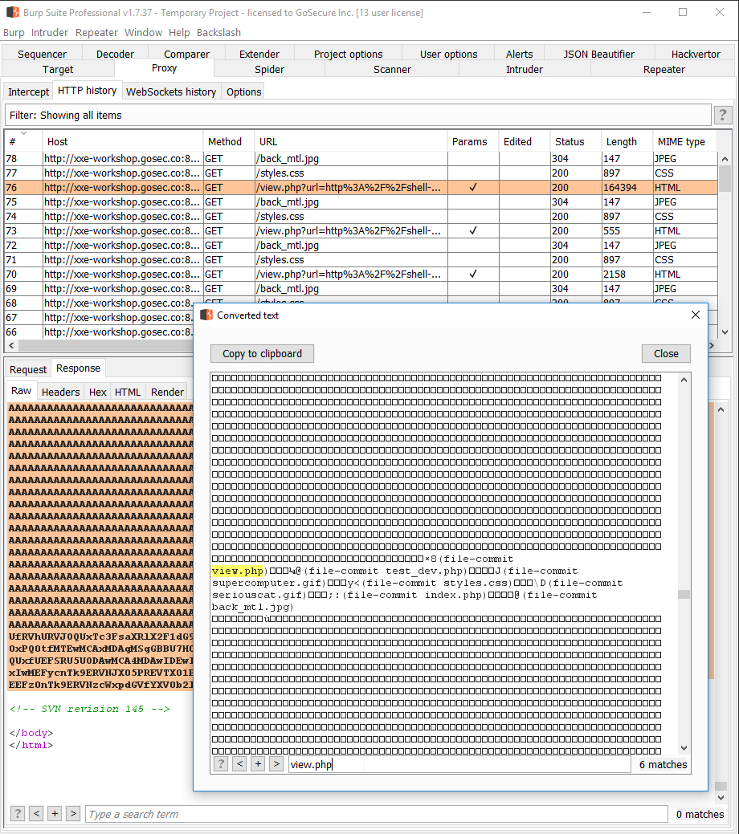Click the previous match arrow in Converted text dialog

[239, 763]
